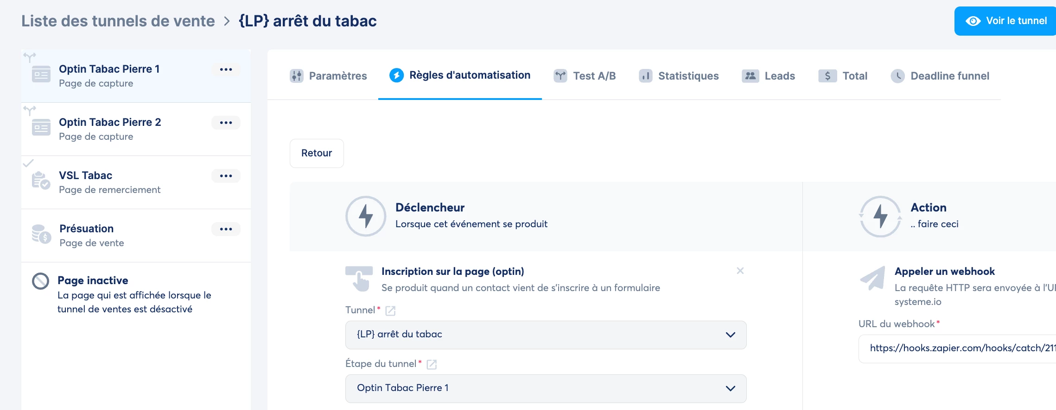Viewport: 1056px width, 410px height.
Task: Open the options menu for Optin Tabac Pierre 1
Action: coord(226,69)
